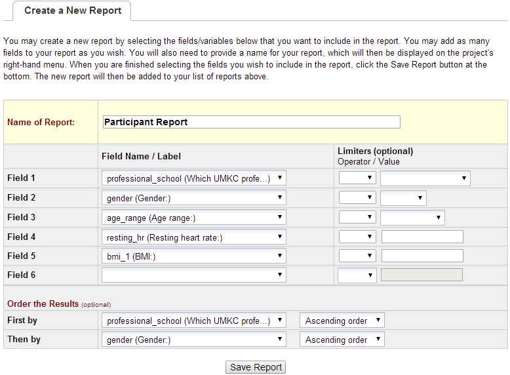The height and width of the screenshot is (375, 510).
Task: Open Field 1 professional_school dropdown
Action: pos(194,178)
